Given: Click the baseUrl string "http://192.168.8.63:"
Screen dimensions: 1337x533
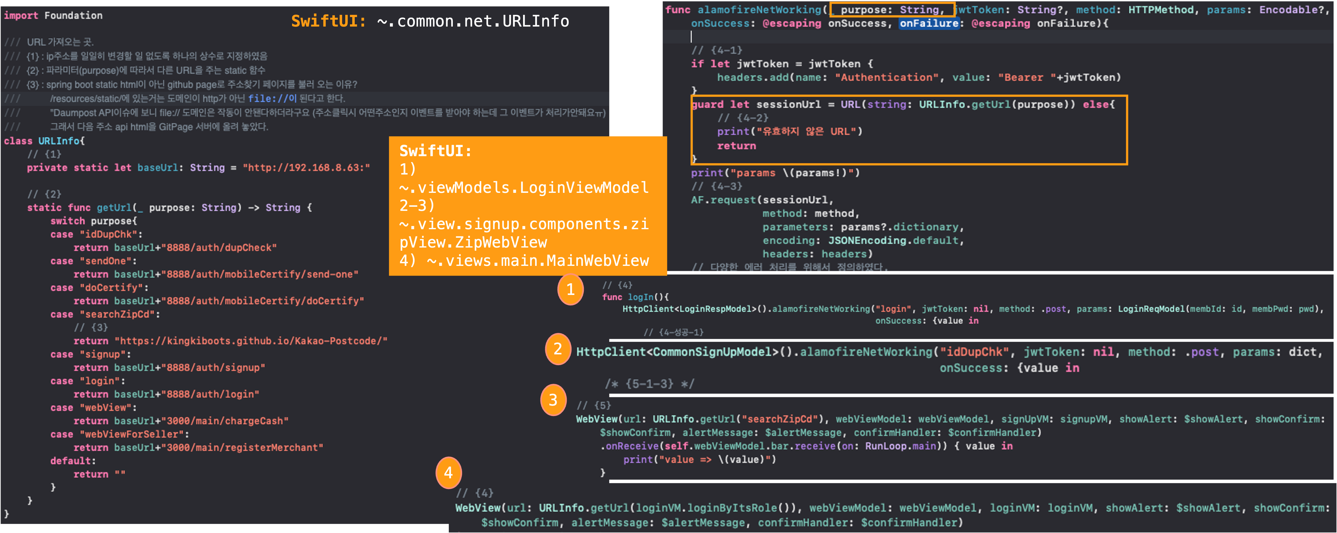Looking at the screenshot, I should (306, 168).
